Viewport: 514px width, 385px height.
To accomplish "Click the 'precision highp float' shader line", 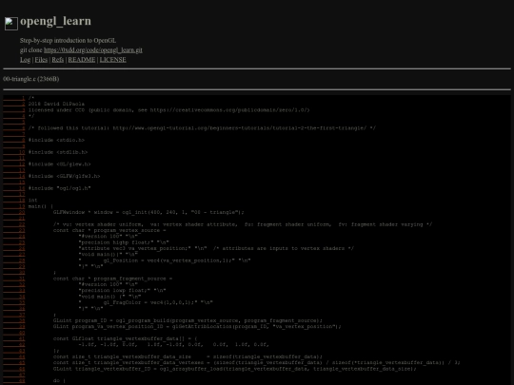I will tap(124, 242).
